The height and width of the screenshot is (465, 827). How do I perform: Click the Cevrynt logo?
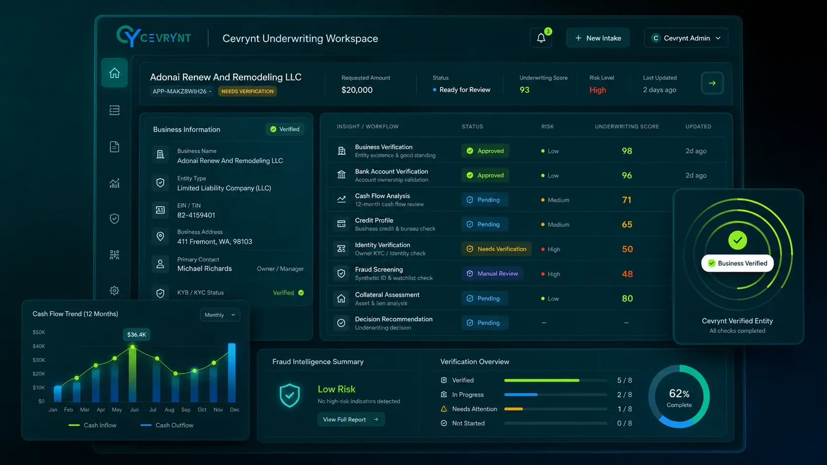[154, 37]
